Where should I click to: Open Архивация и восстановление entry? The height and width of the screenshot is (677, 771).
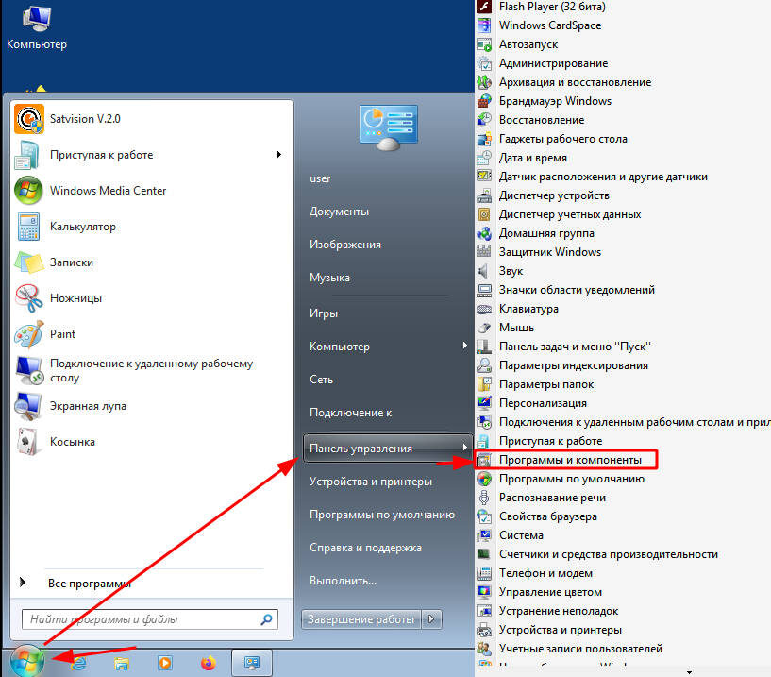575,82
